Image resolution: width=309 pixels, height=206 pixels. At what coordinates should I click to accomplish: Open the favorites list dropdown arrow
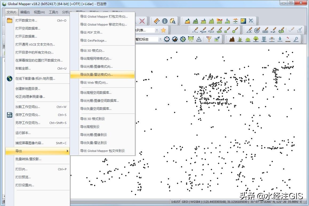[x=157, y=30]
